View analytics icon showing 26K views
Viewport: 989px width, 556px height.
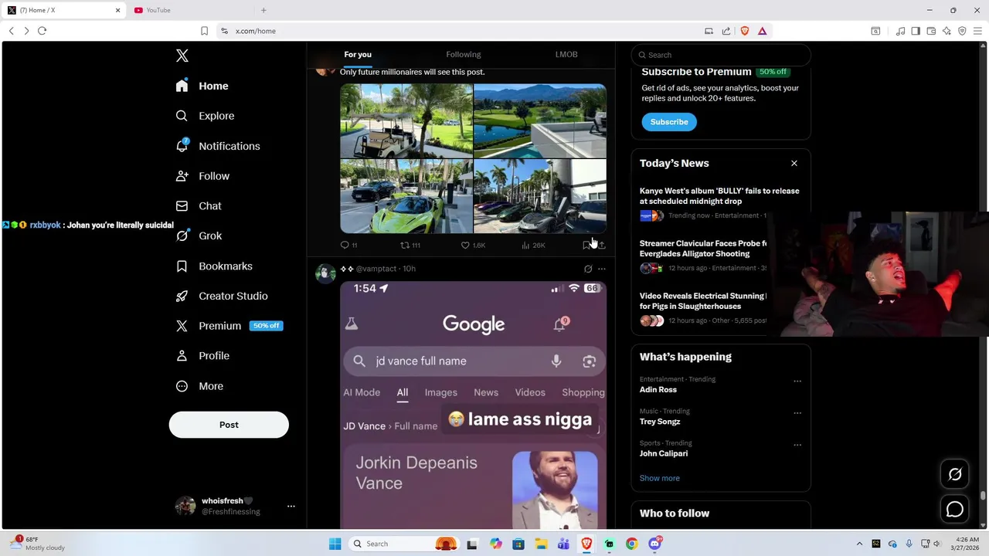click(525, 245)
